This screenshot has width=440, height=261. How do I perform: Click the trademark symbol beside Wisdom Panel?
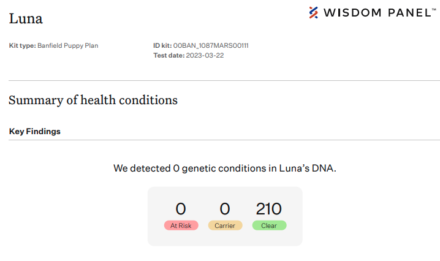434,10
